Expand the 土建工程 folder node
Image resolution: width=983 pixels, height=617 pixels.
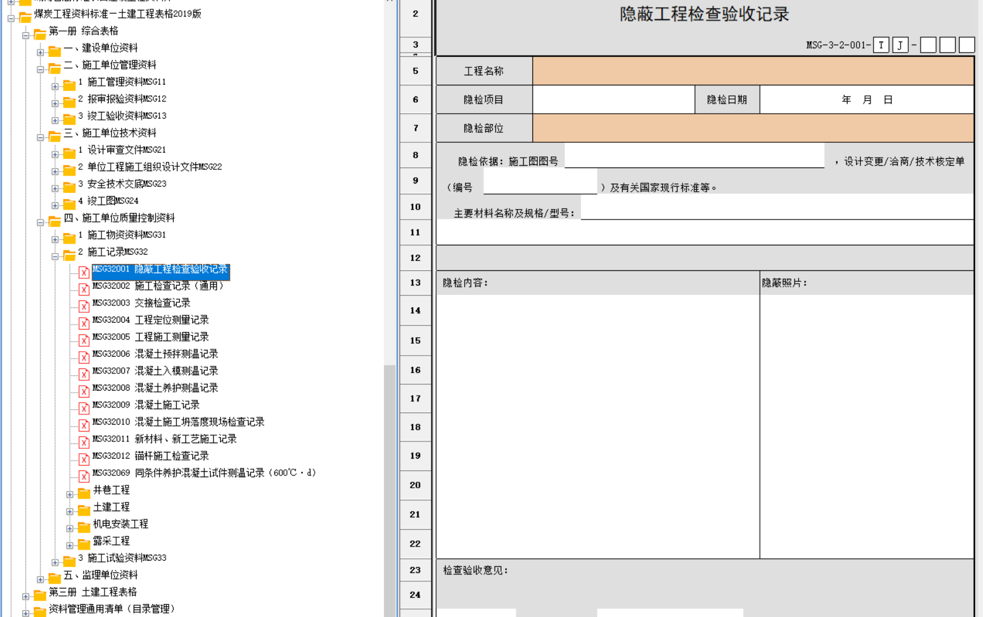tap(70, 511)
